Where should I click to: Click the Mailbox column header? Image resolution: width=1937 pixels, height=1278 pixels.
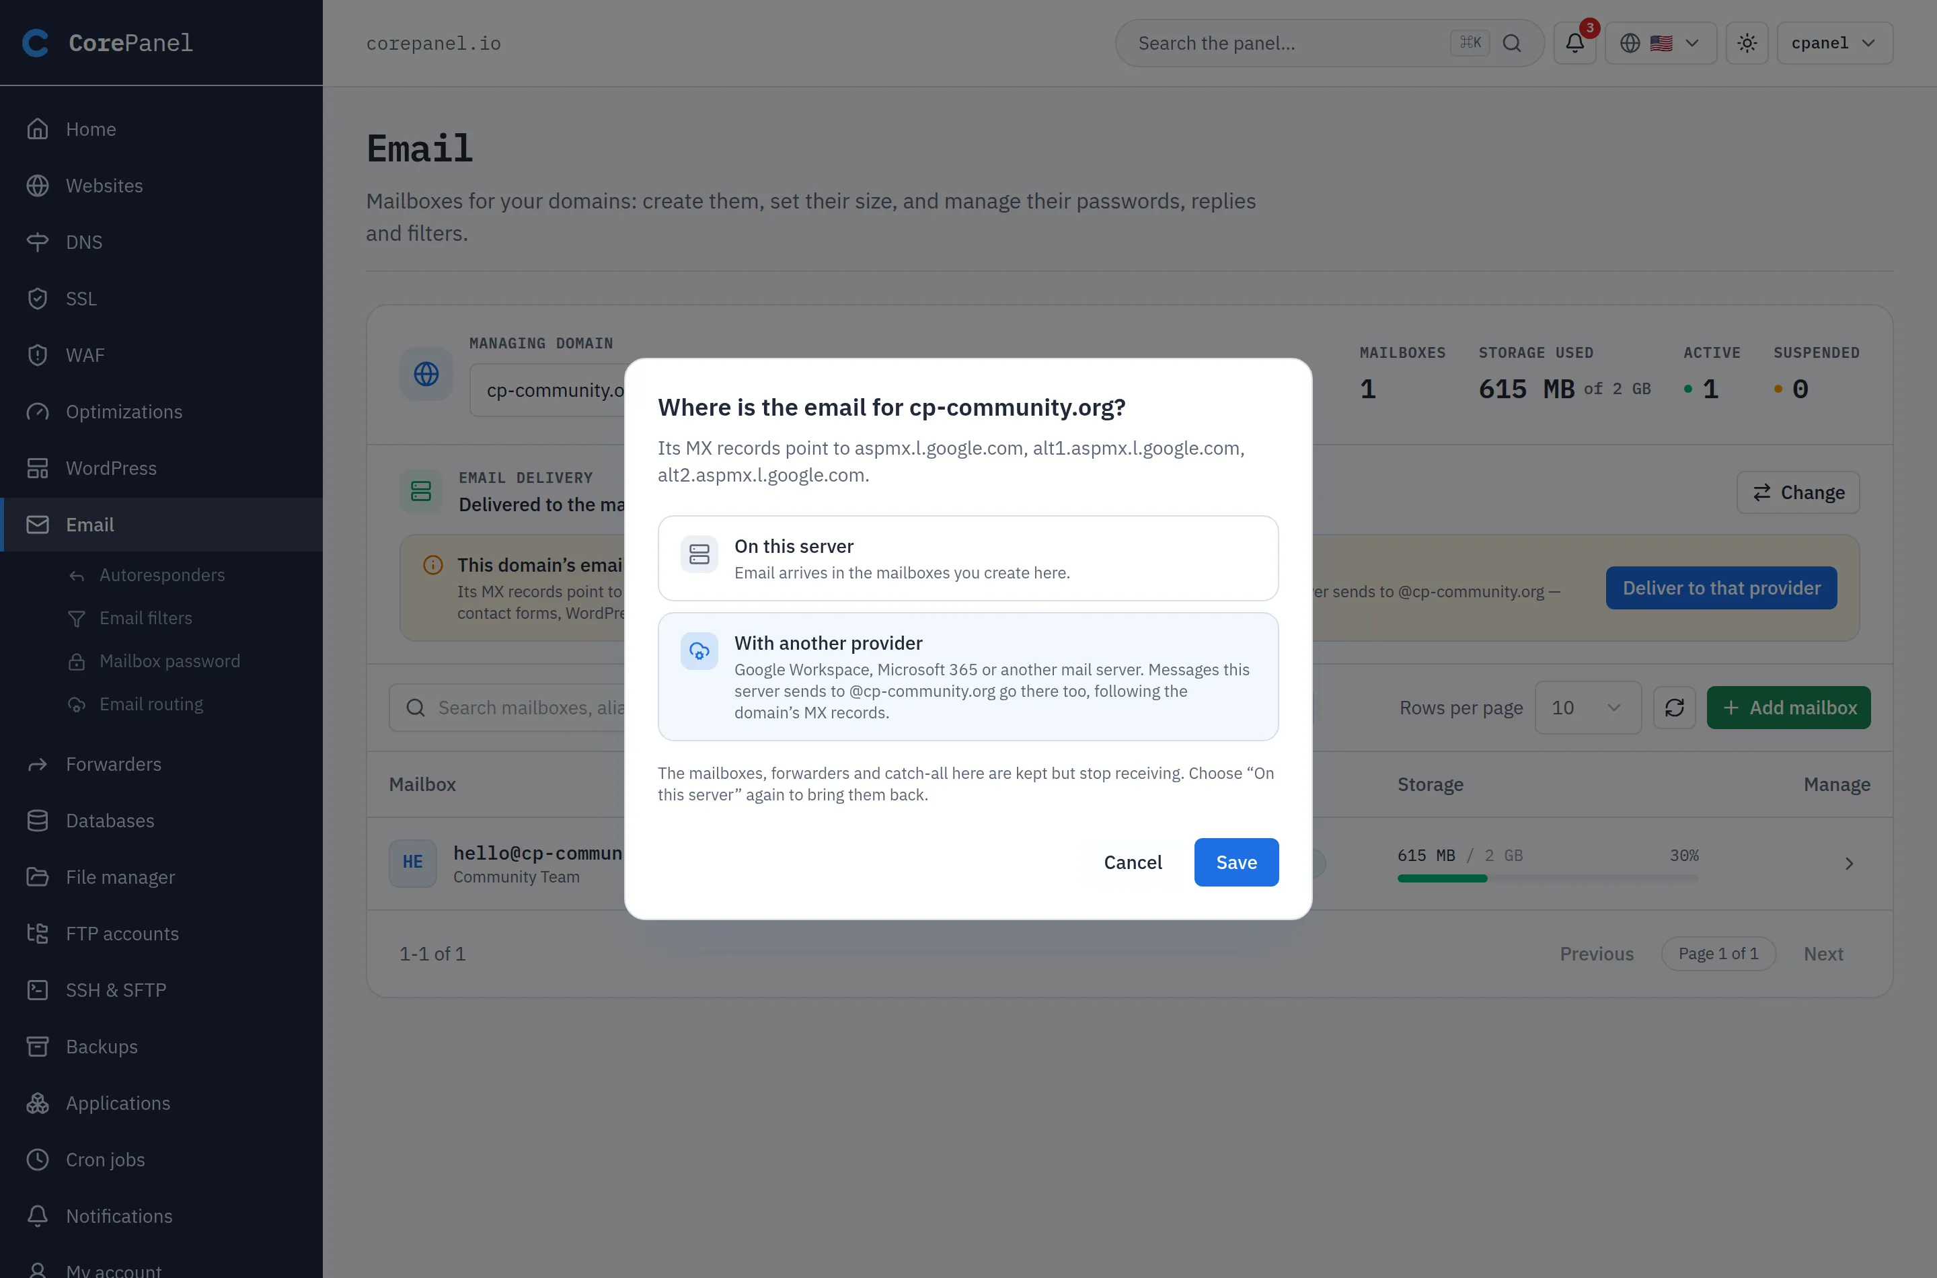tap(422, 785)
